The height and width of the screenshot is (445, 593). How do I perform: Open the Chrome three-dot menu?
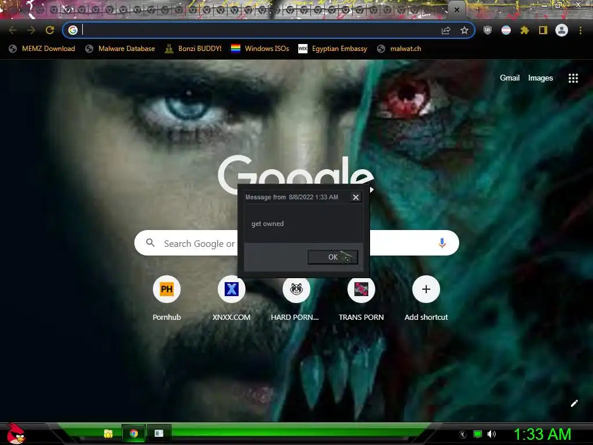580,30
